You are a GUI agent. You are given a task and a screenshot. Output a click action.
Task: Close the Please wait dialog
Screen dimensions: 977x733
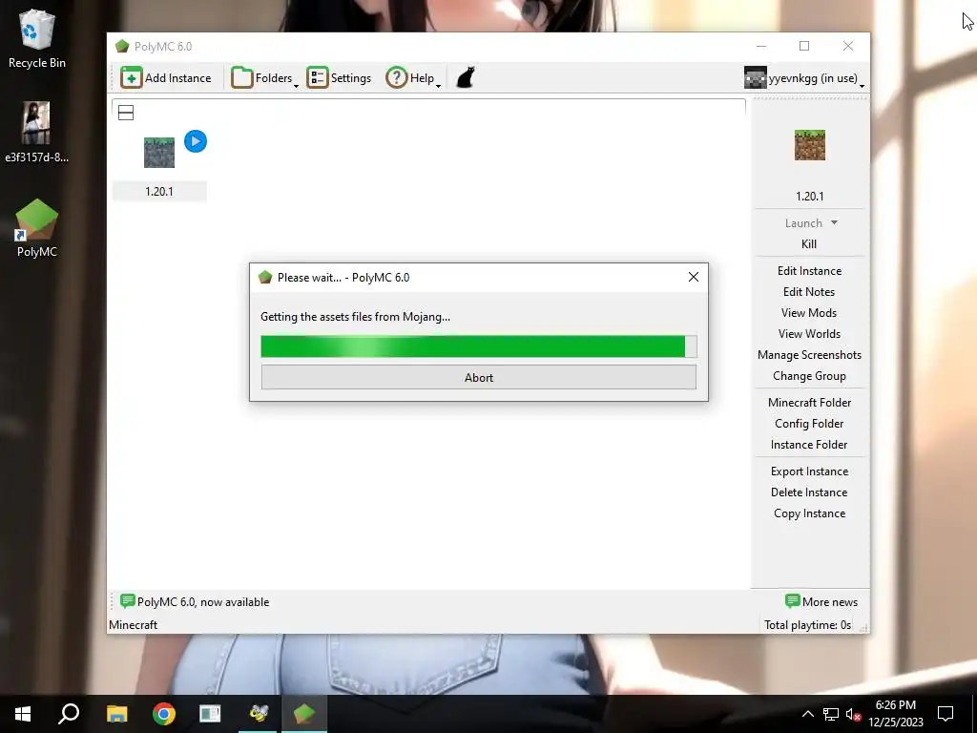(x=693, y=278)
